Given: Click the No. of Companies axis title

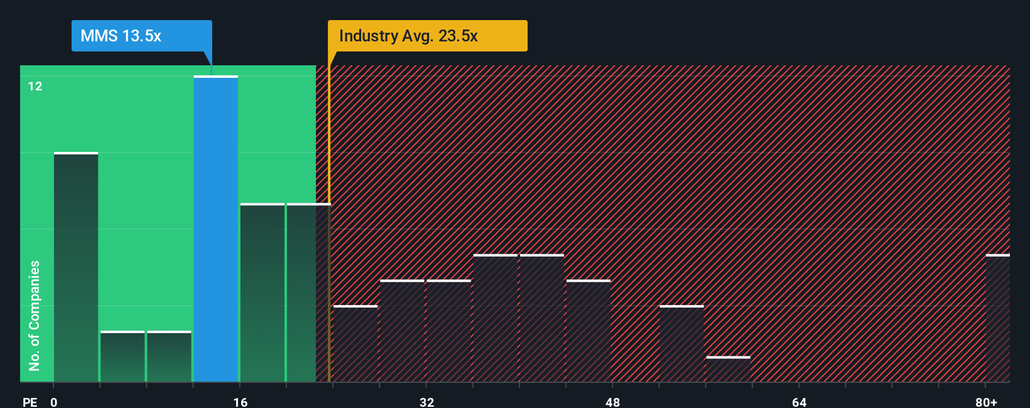Looking at the screenshot, I should (x=34, y=315).
